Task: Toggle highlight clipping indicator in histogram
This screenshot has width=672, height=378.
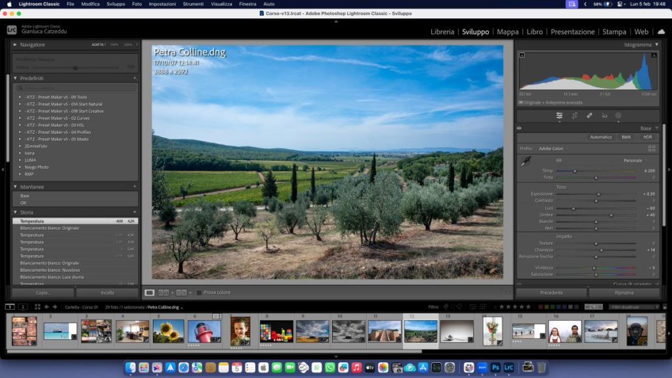Action: tap(654, 55)
